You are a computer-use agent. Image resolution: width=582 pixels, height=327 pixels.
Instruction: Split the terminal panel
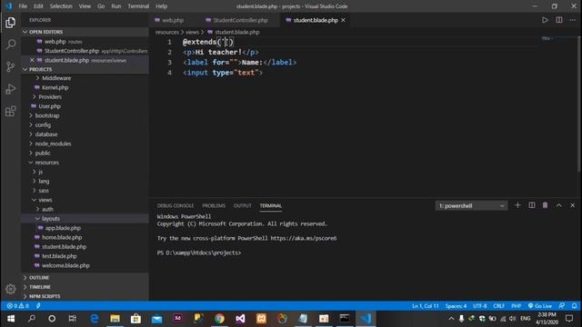click(x=531, y=205)
